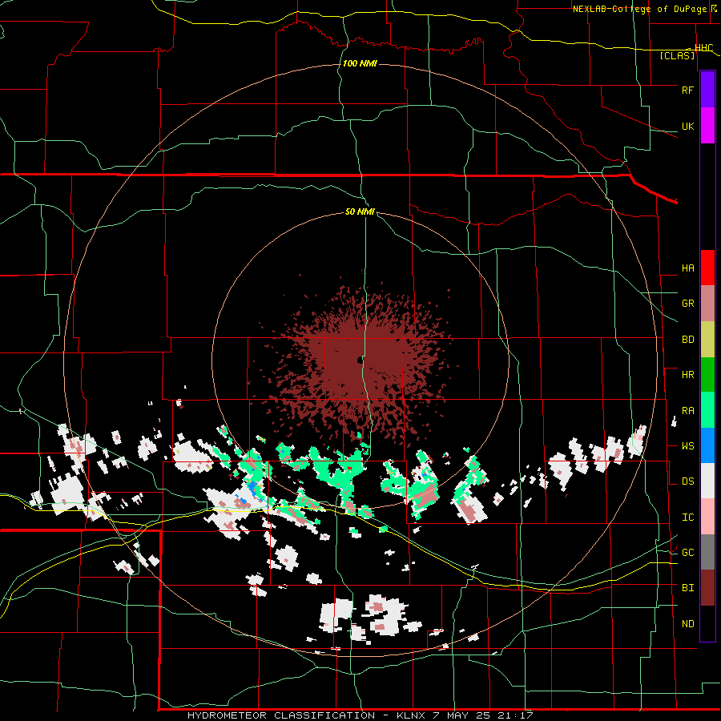Screen dimensions: 721x721
Task: Select the GC gray legend swatch
Action: tap(707, 552)
